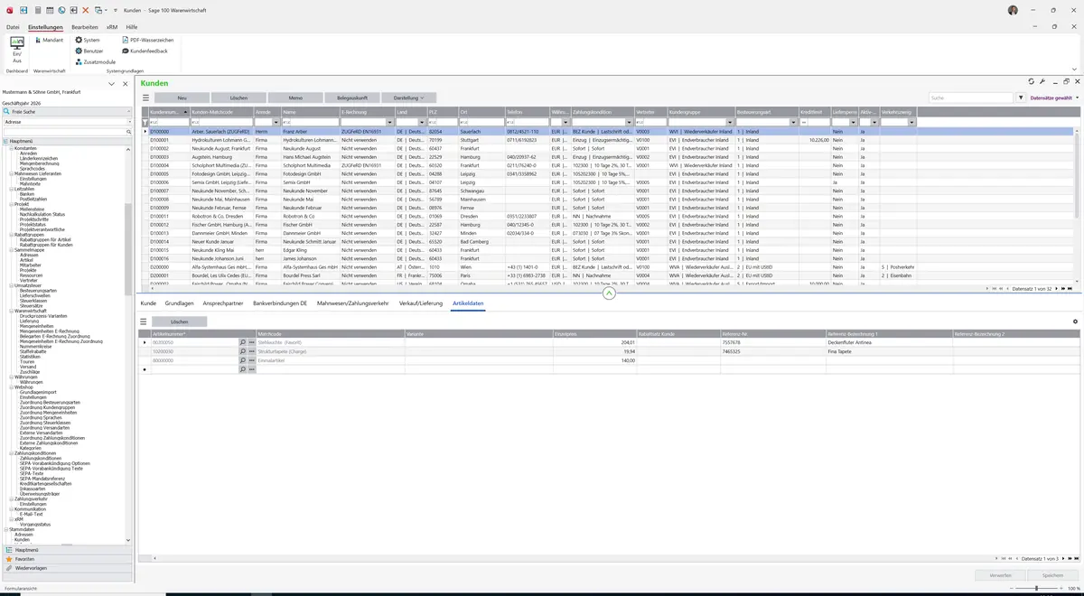1084x596 pixels.
Task: Open Zahlungskonditionen tree entry under Zahlungskonditionen
Action: pyautogui.click(x=41, y=458)
